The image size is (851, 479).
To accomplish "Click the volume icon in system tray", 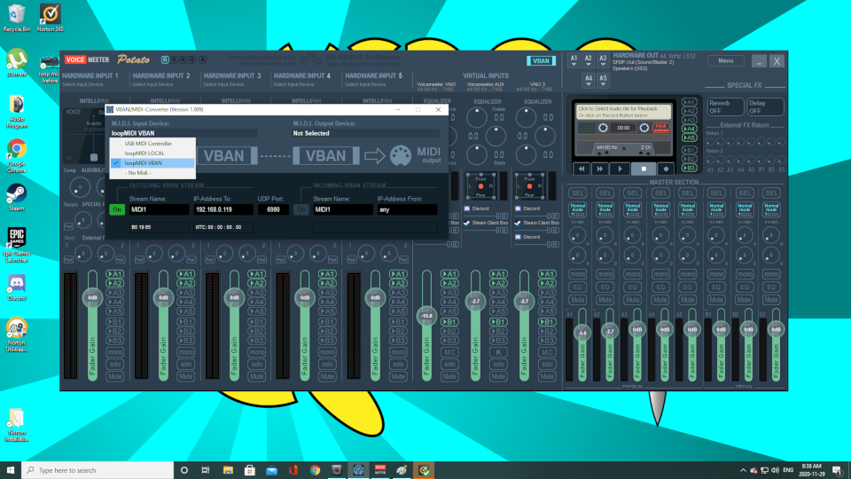I will point(775,470).
